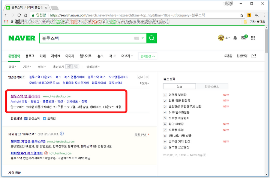Switch to the 책 tab

pyautogui.click(x=111, y=56)
